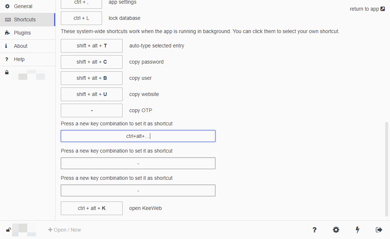Change the copy password shortcut shift+alt+C

click(x=92, y=62)
